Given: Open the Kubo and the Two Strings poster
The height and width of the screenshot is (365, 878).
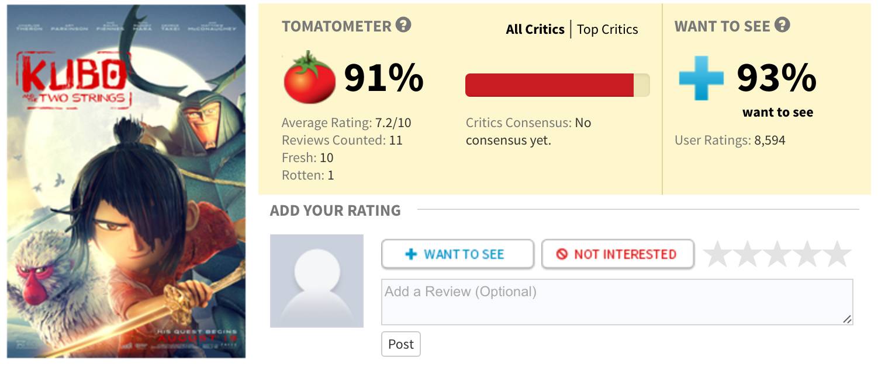Looking at the screenshot, I should [x=126, y=181].
